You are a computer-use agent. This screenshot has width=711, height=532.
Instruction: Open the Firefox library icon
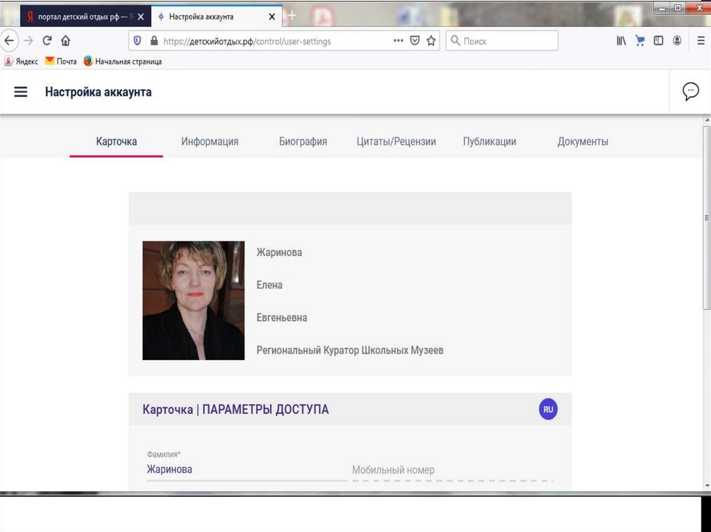coord(621,41)
